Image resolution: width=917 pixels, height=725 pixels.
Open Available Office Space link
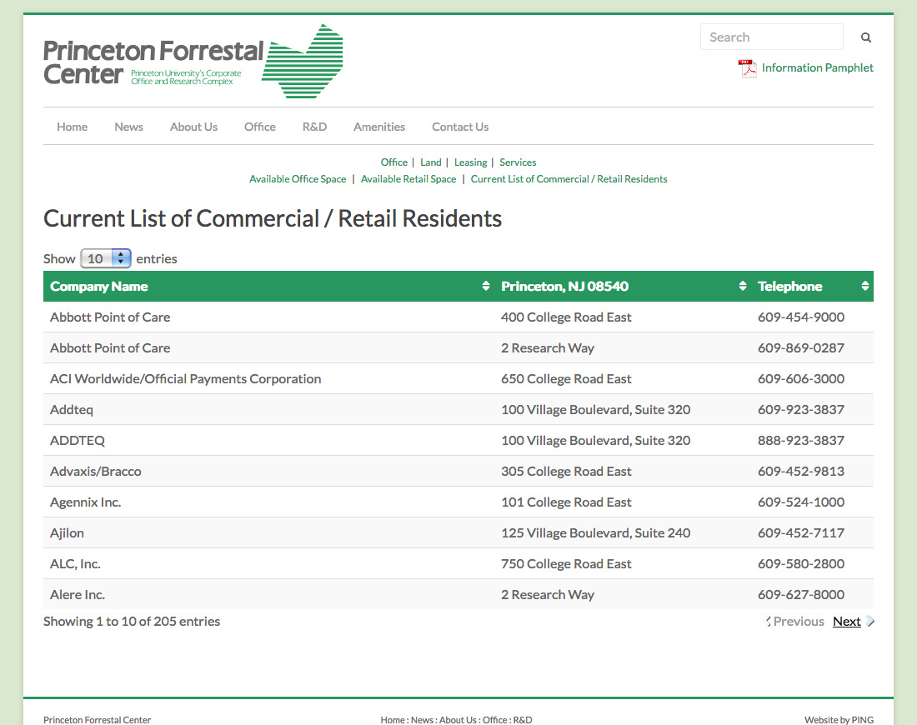coord(298,179)
